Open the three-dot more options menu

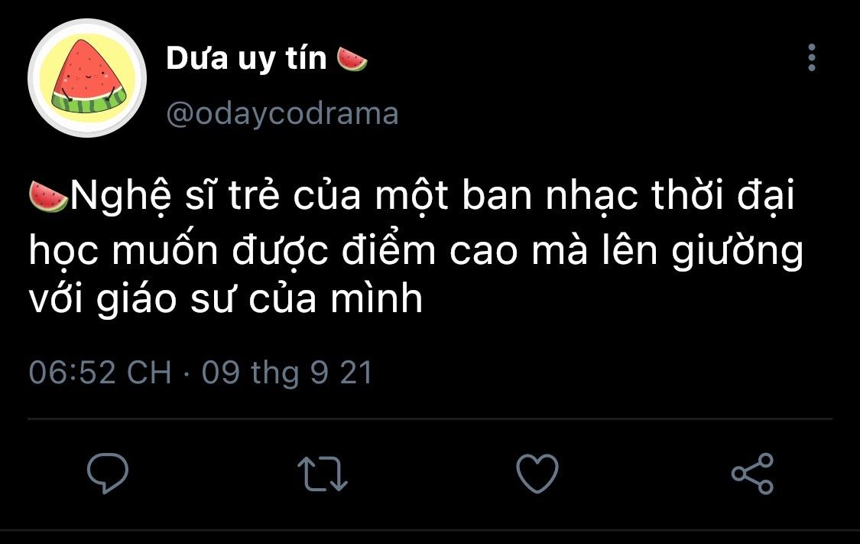point(812,57)
